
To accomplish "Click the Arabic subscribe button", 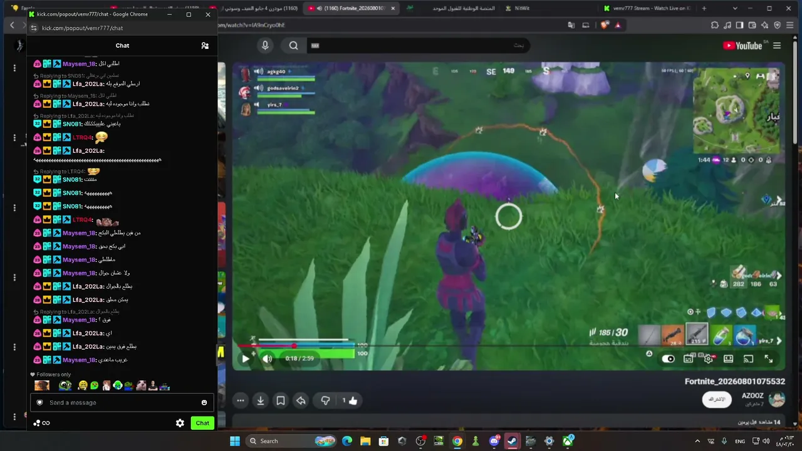I will (x=717, y=400).
